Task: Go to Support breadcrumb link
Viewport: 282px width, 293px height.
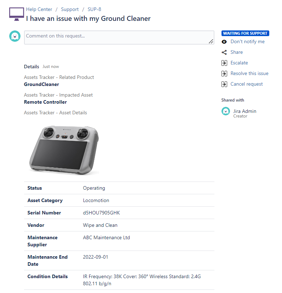Action: tap(70, 10)
